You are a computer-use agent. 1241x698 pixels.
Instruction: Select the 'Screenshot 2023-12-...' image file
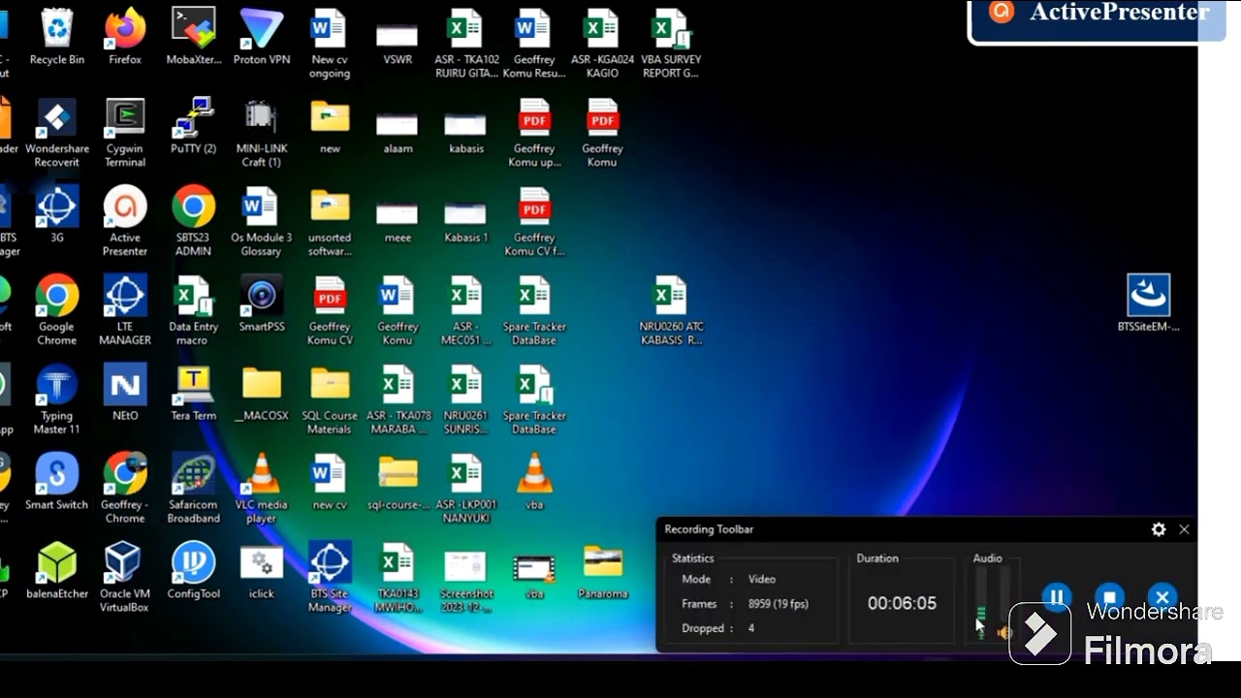[466, 580]
